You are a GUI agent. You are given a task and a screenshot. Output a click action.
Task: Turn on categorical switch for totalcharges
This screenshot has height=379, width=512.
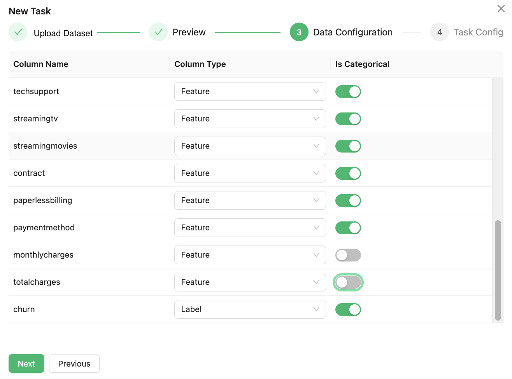point(348,282)
